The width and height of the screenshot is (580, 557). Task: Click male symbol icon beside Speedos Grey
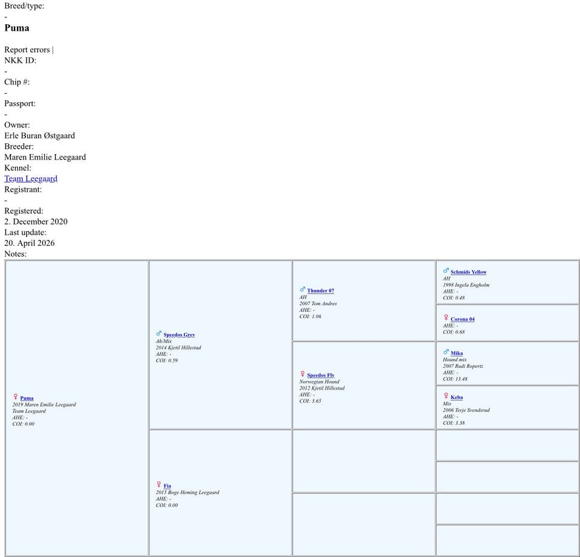(159, 333)
